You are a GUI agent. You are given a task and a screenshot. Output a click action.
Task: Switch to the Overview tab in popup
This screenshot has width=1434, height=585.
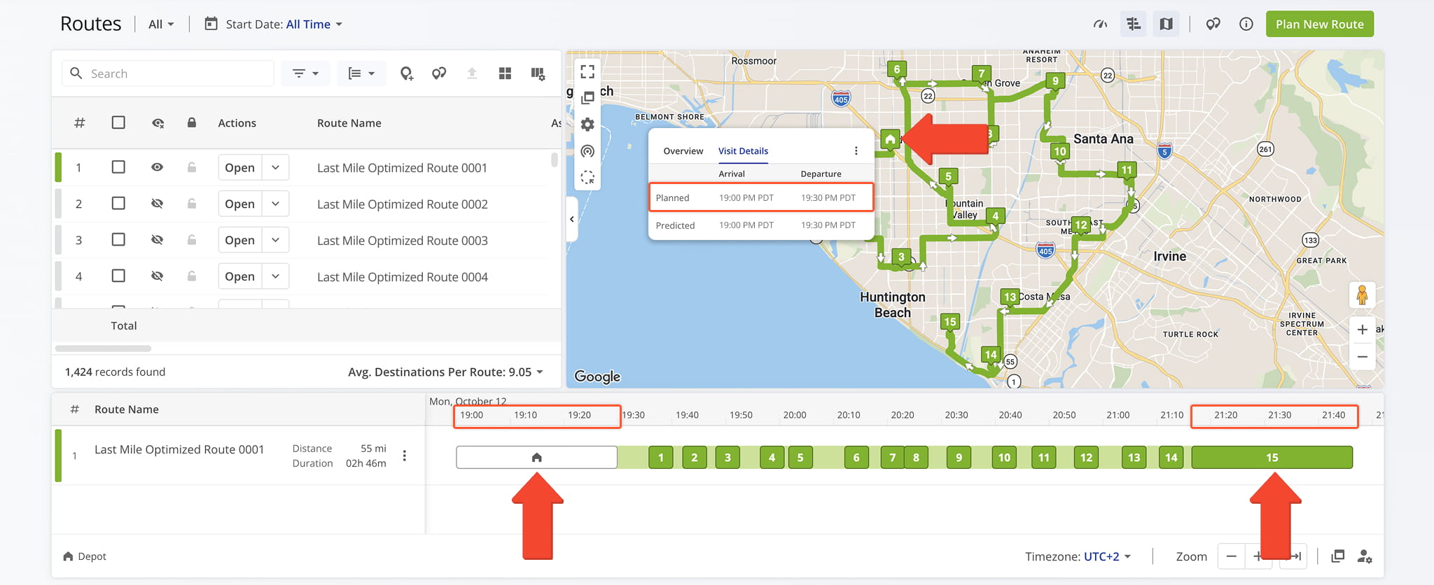click(x=683, y=151)
